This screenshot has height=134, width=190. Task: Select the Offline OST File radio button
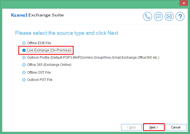(x=24, y=73)
